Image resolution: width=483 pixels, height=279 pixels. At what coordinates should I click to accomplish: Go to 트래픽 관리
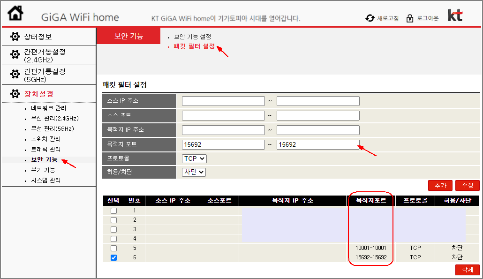(x=45, y=149)
